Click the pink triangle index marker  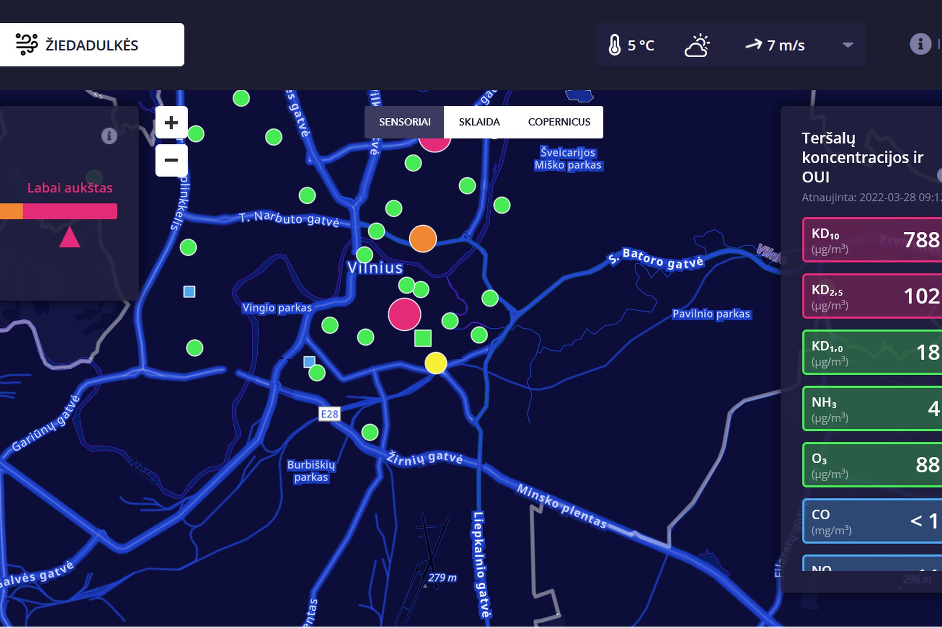click(x=69, y=237)
